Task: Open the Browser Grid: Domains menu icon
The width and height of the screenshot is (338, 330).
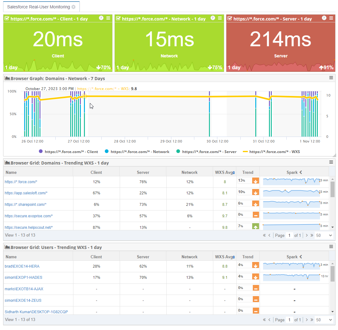Action: point(331,162)
